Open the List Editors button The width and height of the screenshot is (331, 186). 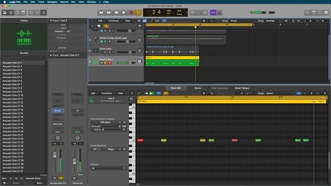click(307, 12)
